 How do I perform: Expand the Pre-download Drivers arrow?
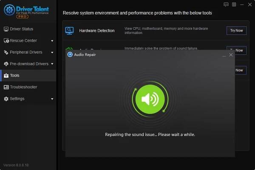pos(52,64)
